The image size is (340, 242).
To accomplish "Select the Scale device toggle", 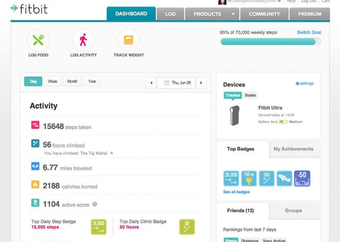I will (x=250, y=95).
